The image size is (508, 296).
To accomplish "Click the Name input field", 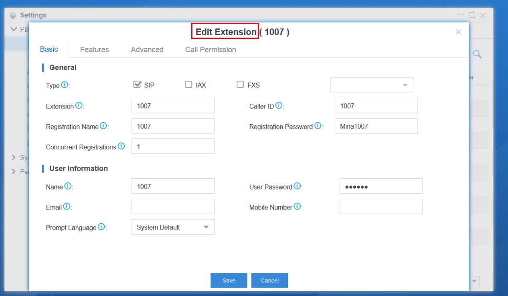I will (x=173, y=186).
